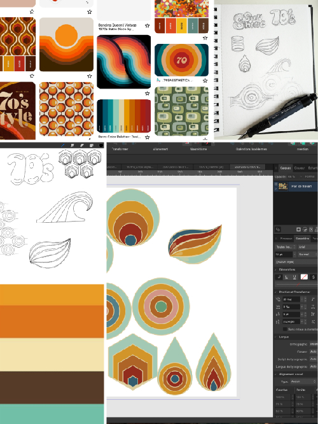Click the Alignement toolbar label
This screenshot has width=318, height=424.
tap(160, 149)
